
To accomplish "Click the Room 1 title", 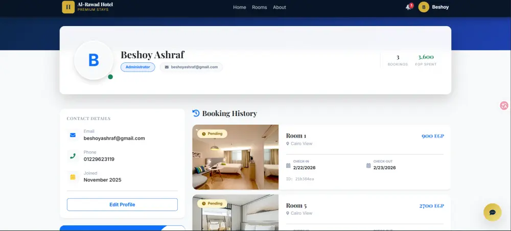I will pos(296,135).
